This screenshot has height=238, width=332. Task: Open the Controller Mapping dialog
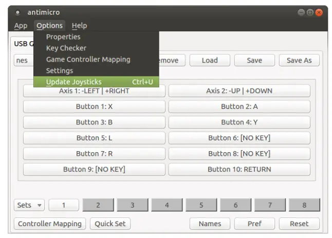(x=50, y=224)
